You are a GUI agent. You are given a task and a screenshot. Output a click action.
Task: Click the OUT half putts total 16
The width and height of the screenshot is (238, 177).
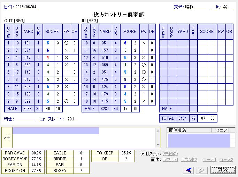tap(58, 109)
